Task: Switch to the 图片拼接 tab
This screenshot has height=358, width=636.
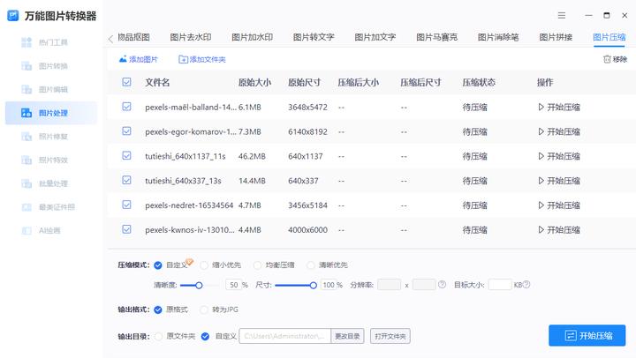Action: coord(556,37)
